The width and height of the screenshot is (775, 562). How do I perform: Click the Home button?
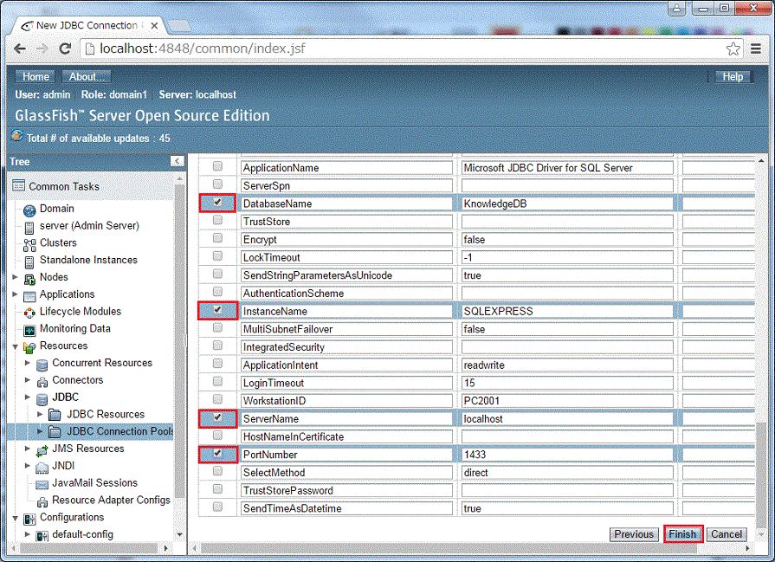[36, 76]
